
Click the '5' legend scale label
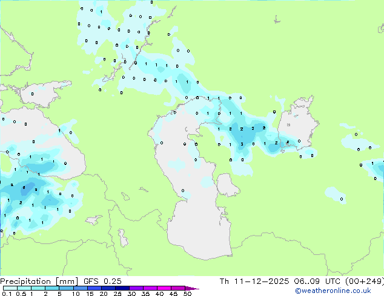pyautogui.click(x=59, y=294)
